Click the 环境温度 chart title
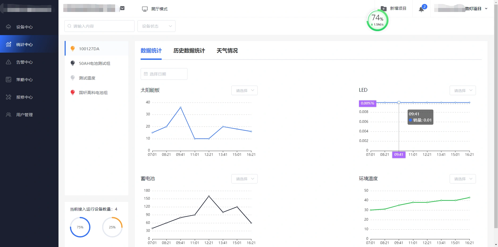Viewport: 498px width, 247px height. click(x=368, y=178)
